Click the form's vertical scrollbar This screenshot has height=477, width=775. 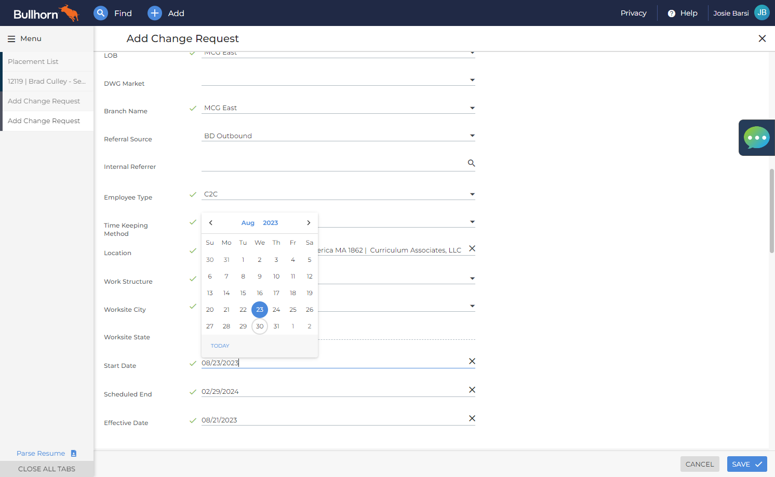(x=772, y=211)
